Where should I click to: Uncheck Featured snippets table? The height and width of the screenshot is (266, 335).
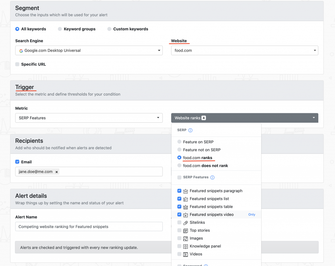179,206
